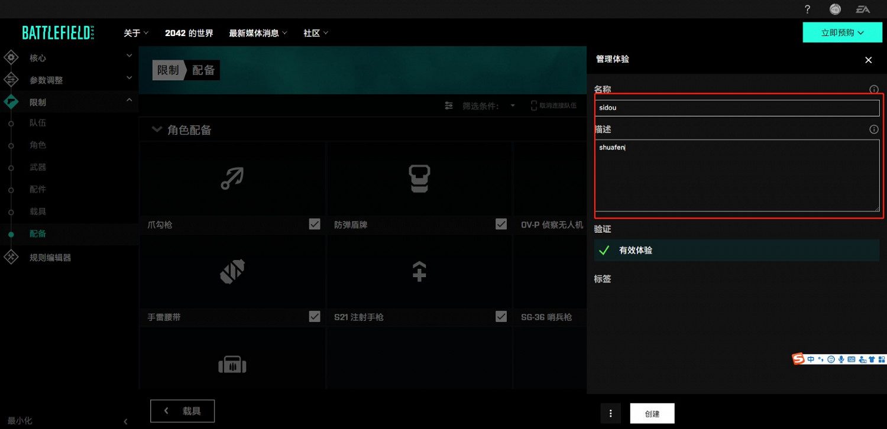Select the ballistic shield icon

click(419, 178)
